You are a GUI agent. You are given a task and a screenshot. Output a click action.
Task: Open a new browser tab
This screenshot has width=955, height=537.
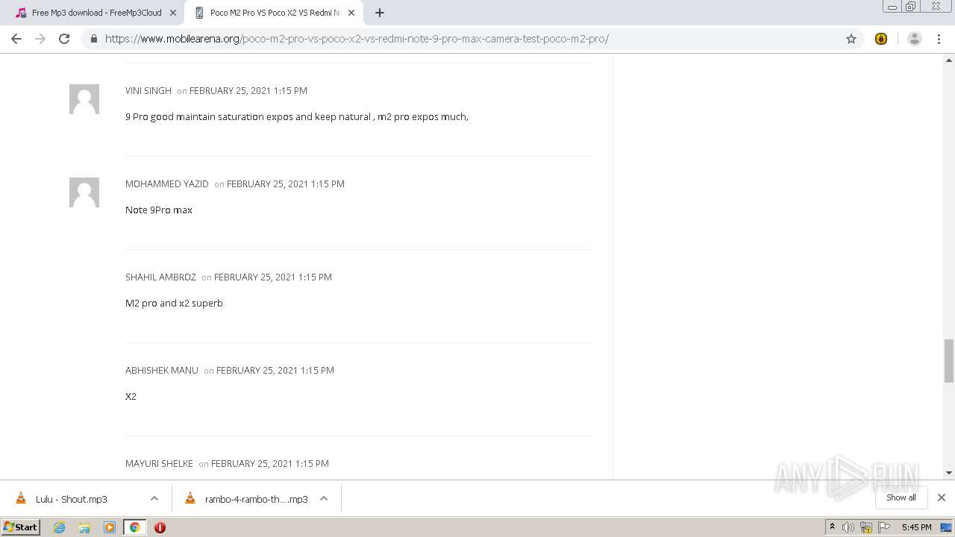380,13
